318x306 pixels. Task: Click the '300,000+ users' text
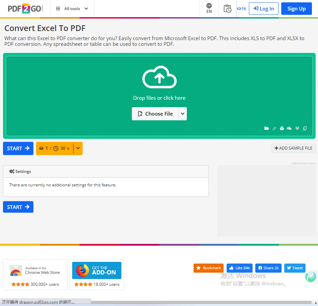coord(45,284)
